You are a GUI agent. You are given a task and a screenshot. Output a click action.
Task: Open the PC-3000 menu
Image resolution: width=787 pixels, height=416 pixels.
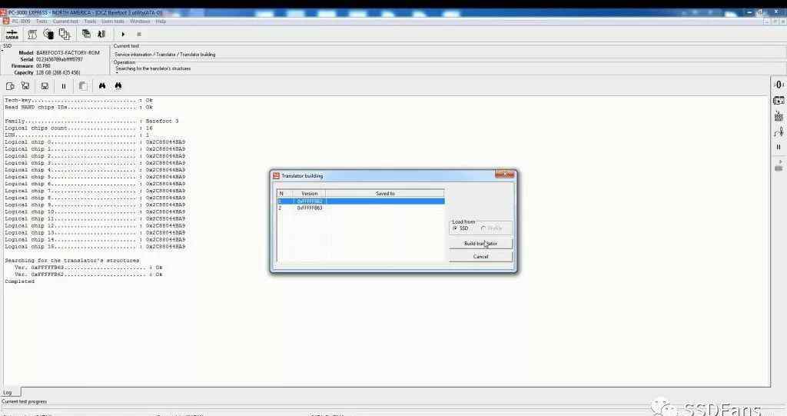pyautogui.click(x=21, y=21)
